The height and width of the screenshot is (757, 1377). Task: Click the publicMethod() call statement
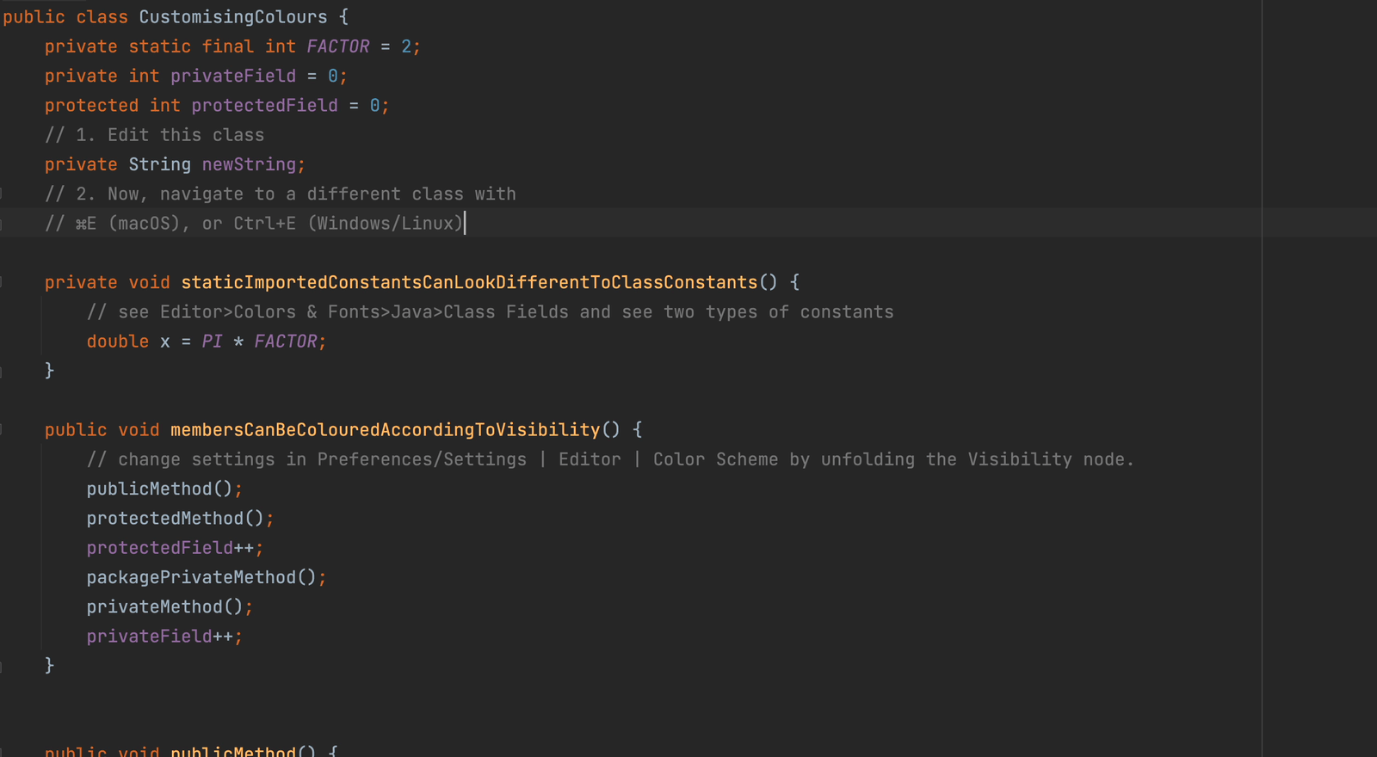pyautogui.click(x=159, y=489)
